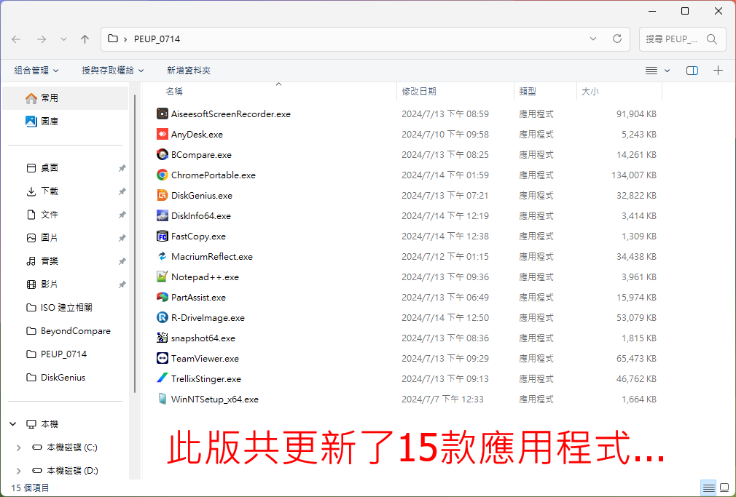Open the 組合管理 menu
The height and width of the screenshot is (497, 736).
[36, 71]
